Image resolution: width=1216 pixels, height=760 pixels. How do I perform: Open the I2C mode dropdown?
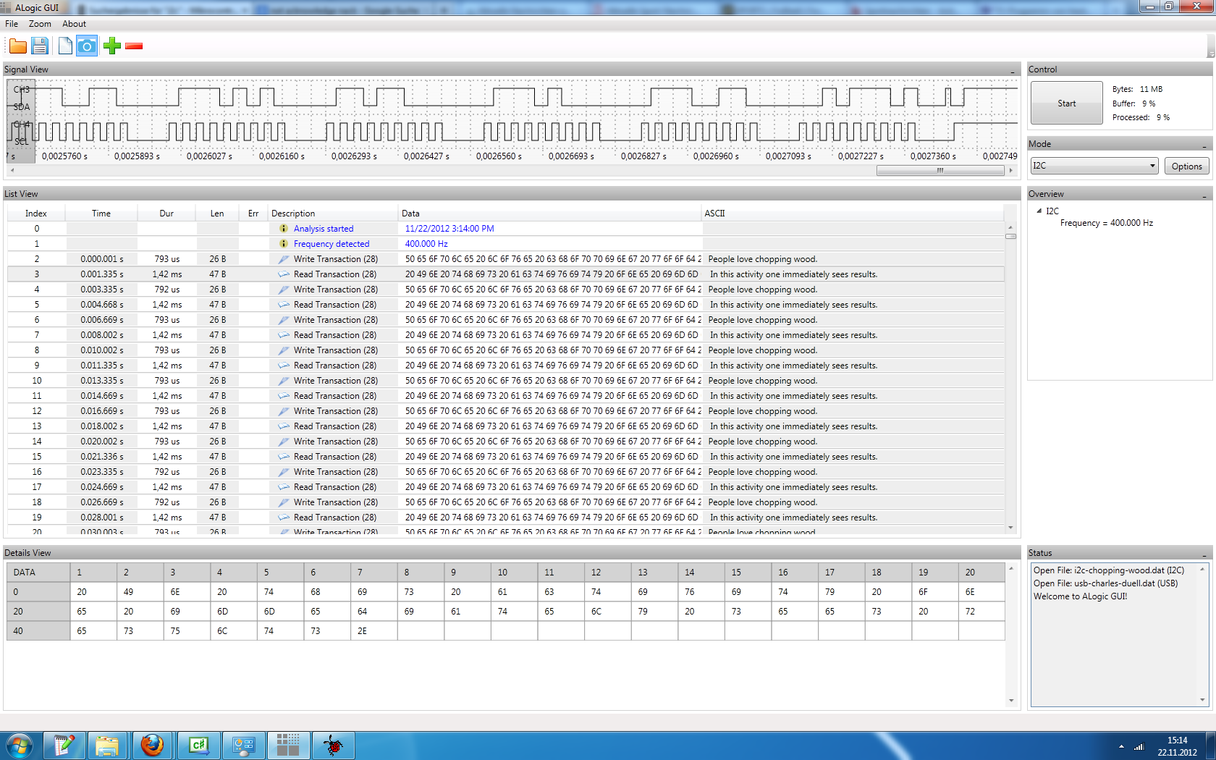tap(1094, 166)
